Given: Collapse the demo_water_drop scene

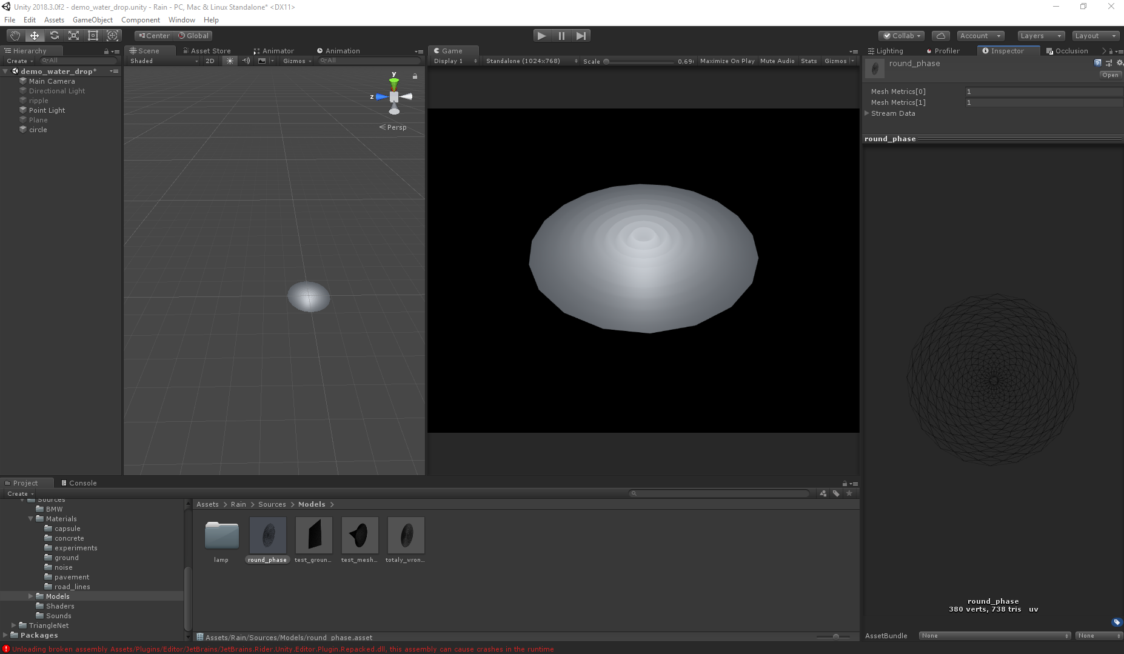Looking at the screenshot, I should tap(5, 72).
